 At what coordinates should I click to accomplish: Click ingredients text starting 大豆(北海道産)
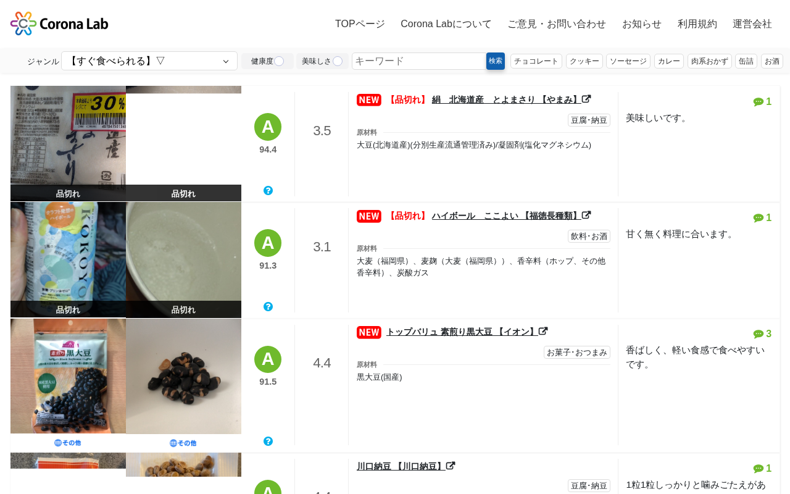pos(474,144)
